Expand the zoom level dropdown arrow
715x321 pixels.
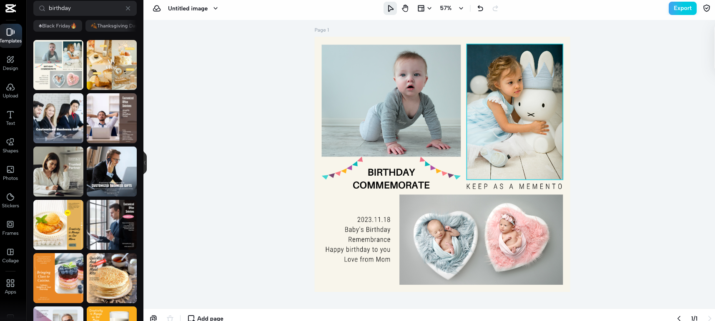(x=461, y=8)
